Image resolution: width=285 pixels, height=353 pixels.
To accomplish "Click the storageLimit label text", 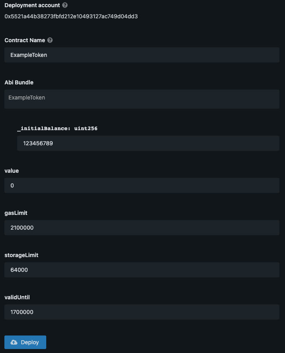I will coord(22,255).
